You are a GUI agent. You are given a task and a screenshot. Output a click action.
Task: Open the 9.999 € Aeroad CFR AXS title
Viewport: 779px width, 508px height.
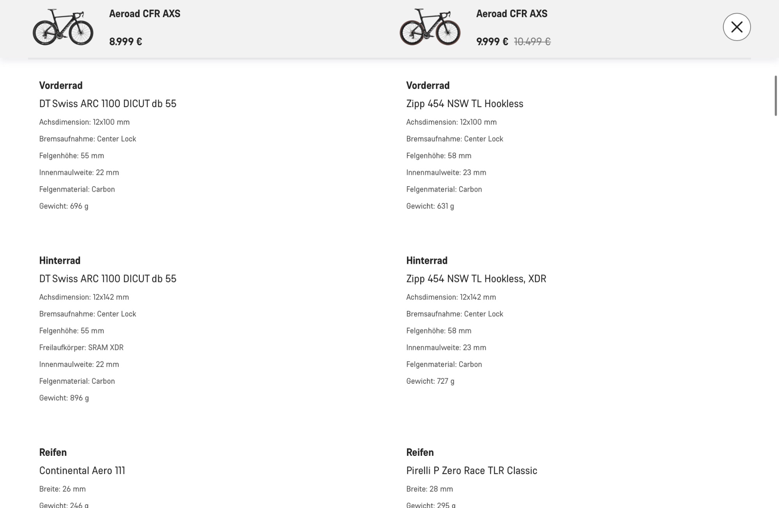pos(511,14)
